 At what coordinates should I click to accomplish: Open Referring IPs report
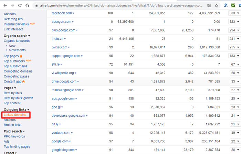coord(13,19)
